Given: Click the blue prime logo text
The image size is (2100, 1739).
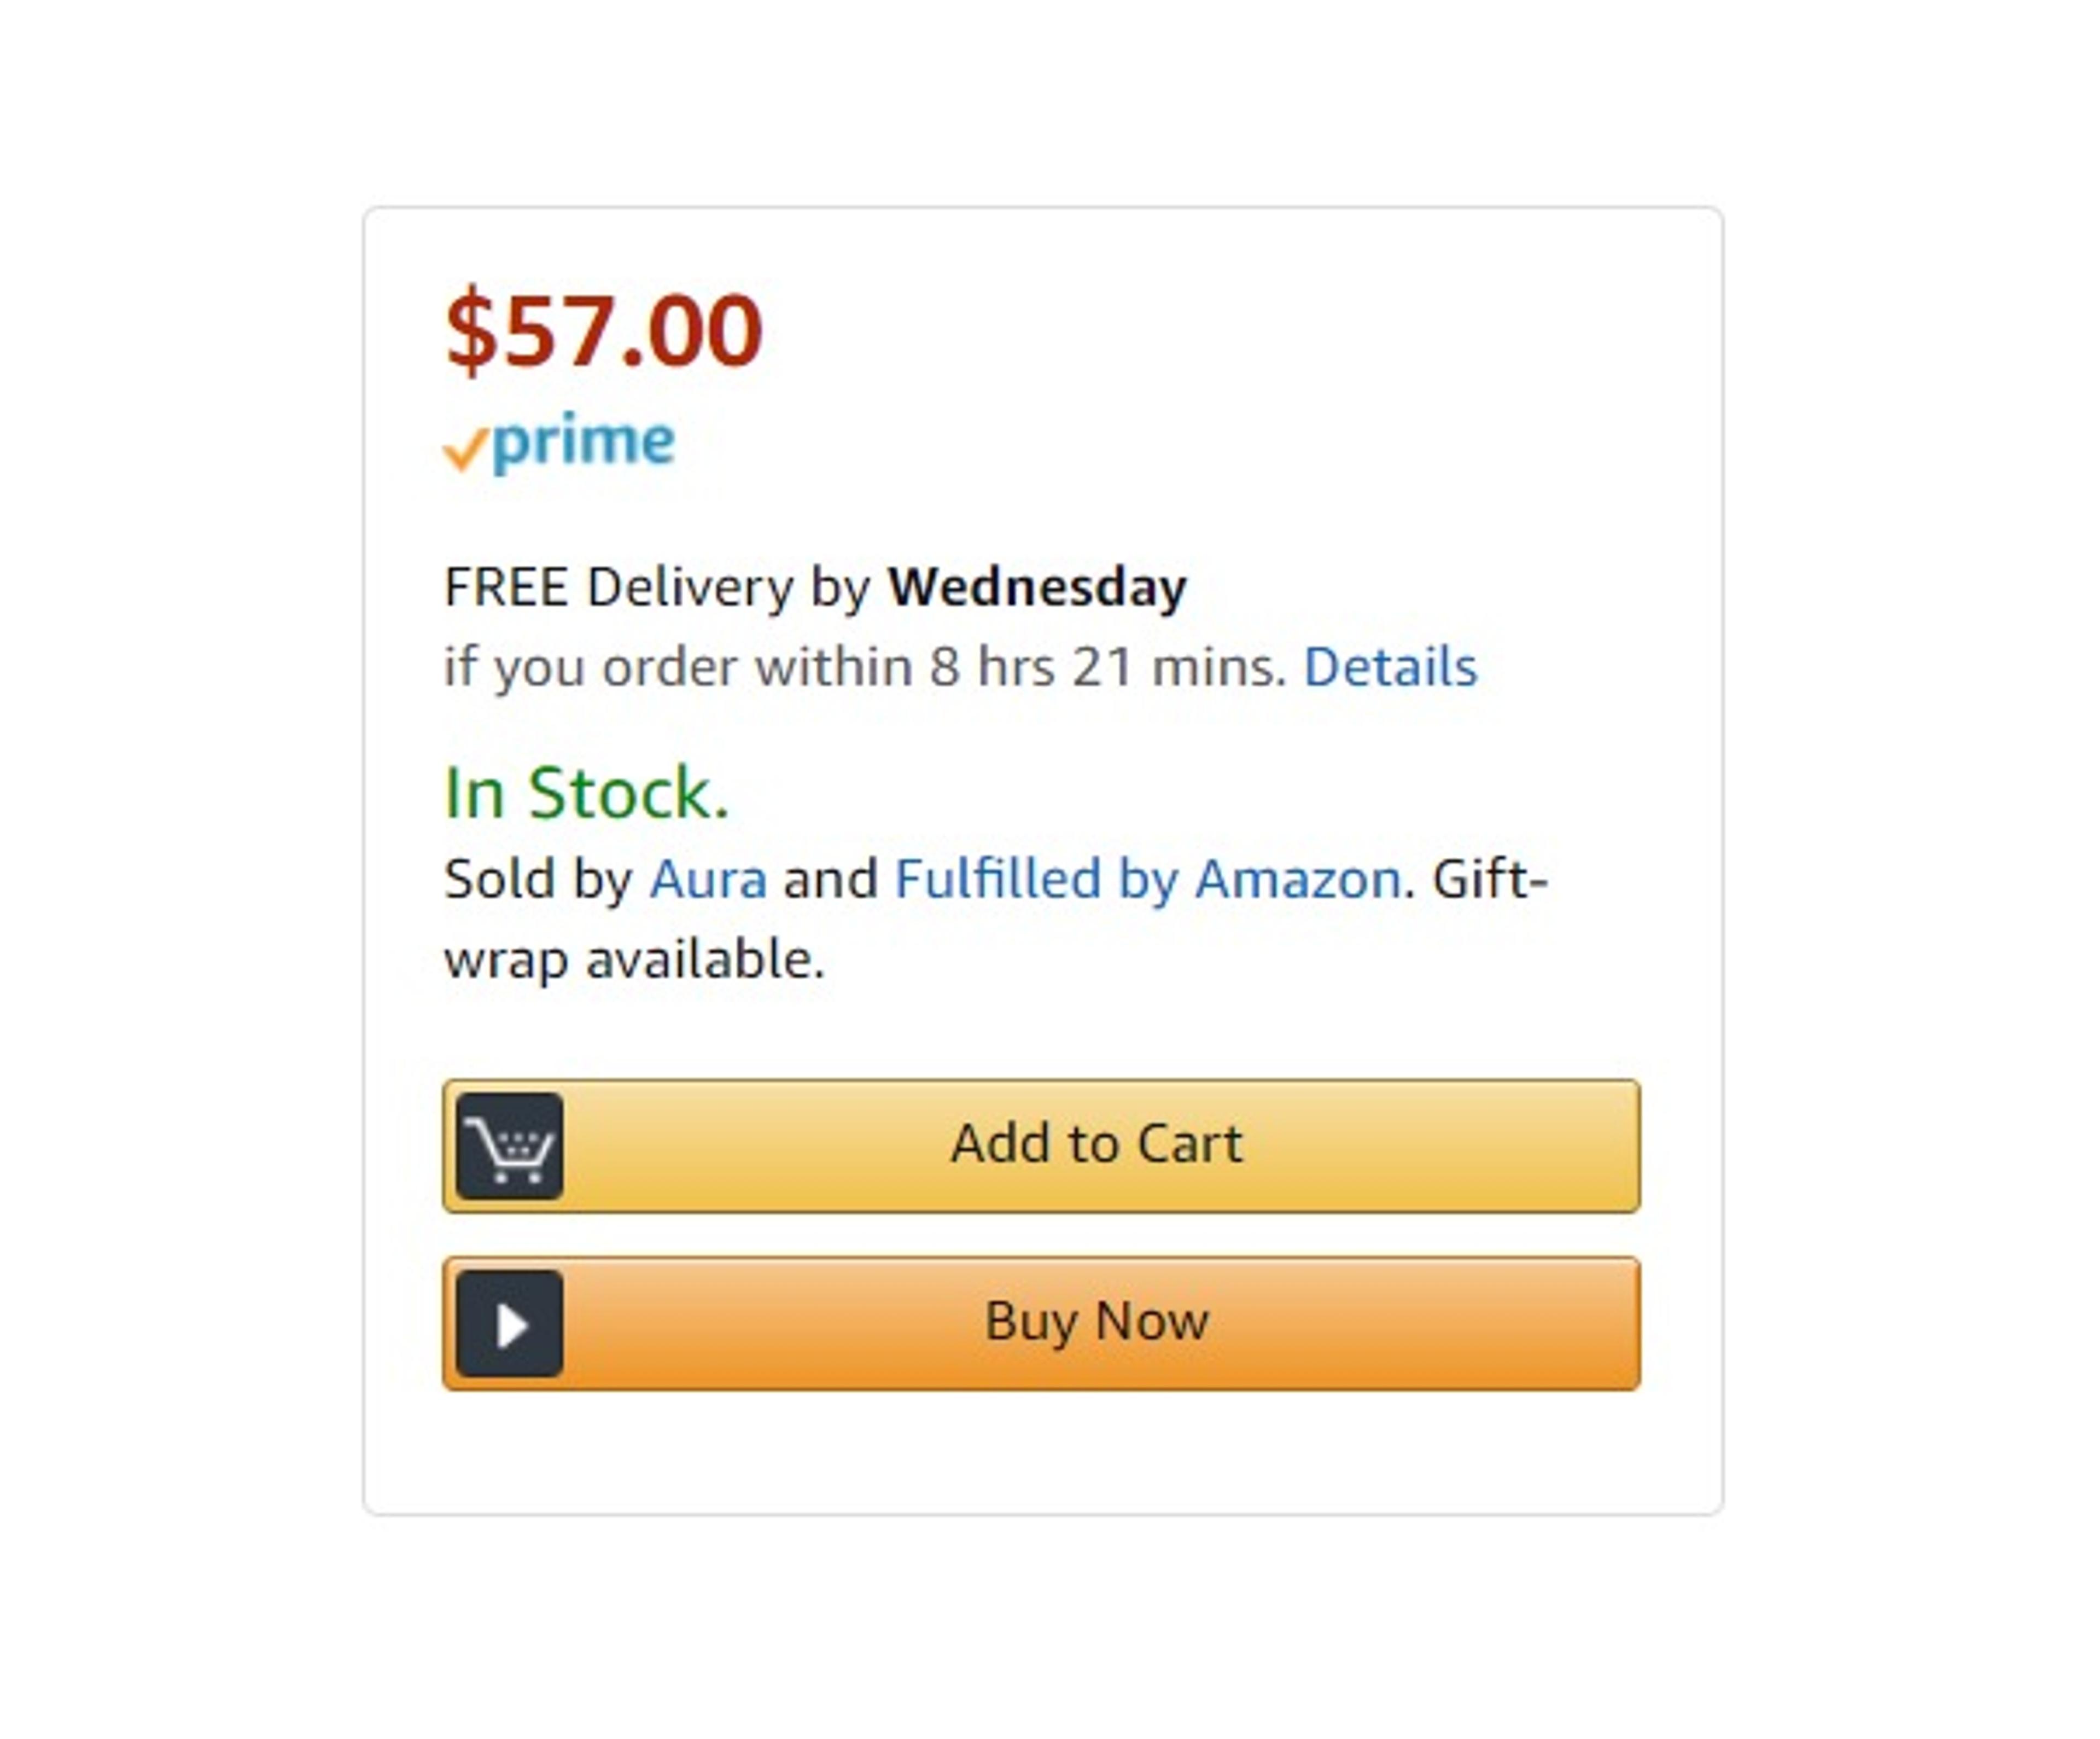Looking at the screenshot, I should pyautogui.click(x=584, y=442).
